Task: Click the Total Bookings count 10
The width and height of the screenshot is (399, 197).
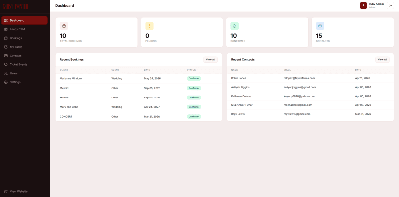Action: pyautogui.click(x=63, y=36)
